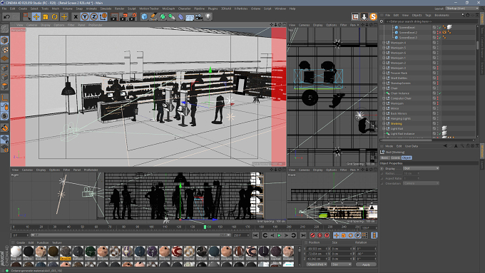Switch to Coord. tab in attributes

coord(395,158)
